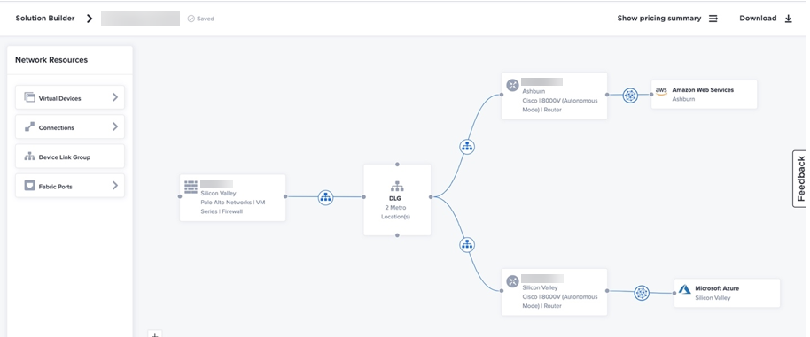This screenshot has height=337, width=810.
Task: Select the Ashburn router device icon
Action: pos(512,85)
